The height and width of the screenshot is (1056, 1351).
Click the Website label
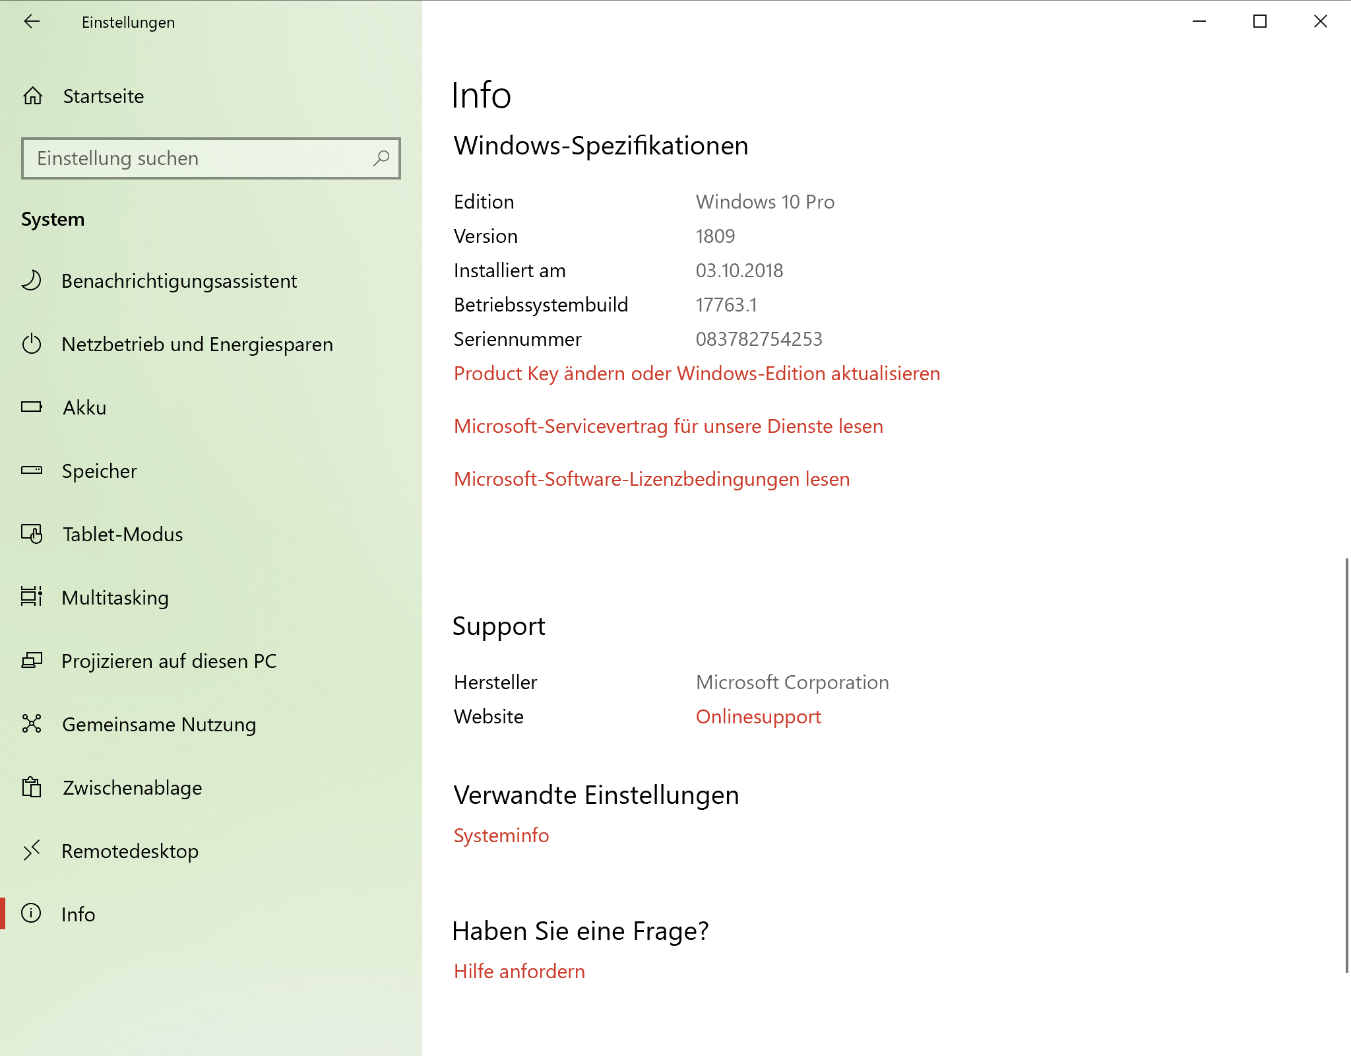click(x=489, y=717)
